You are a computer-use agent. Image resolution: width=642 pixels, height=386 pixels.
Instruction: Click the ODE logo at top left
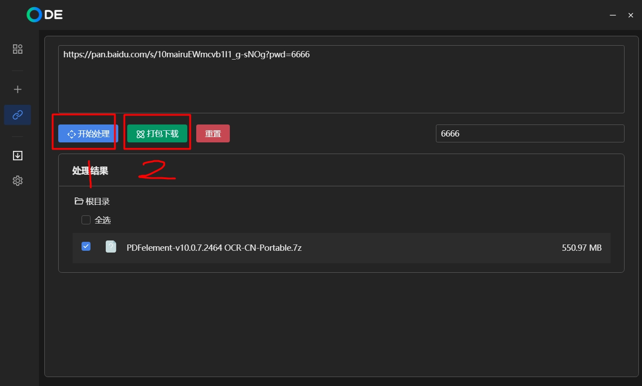coord(45,15)
